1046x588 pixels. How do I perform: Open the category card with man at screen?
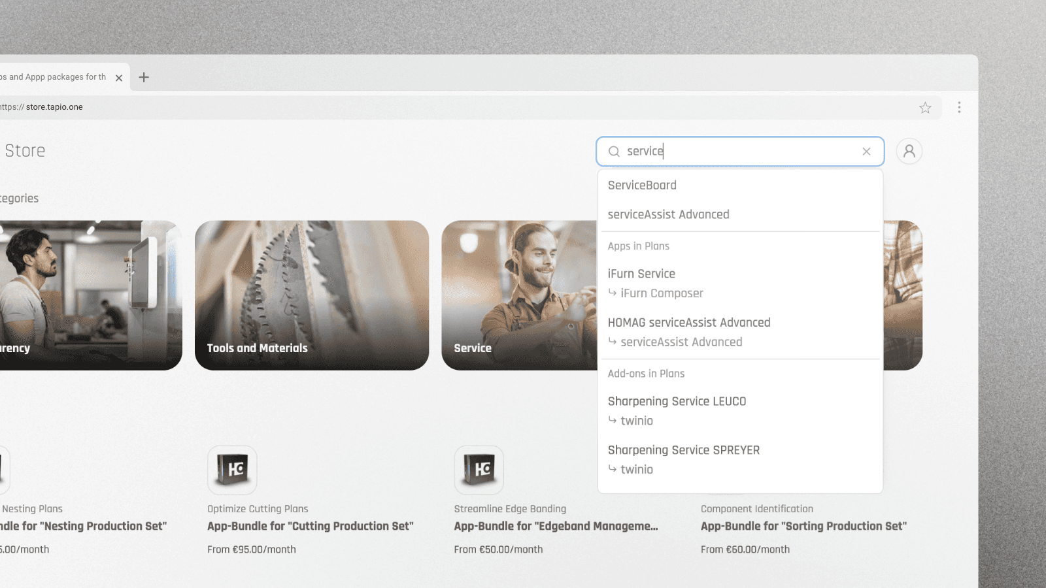pos(91,295)
